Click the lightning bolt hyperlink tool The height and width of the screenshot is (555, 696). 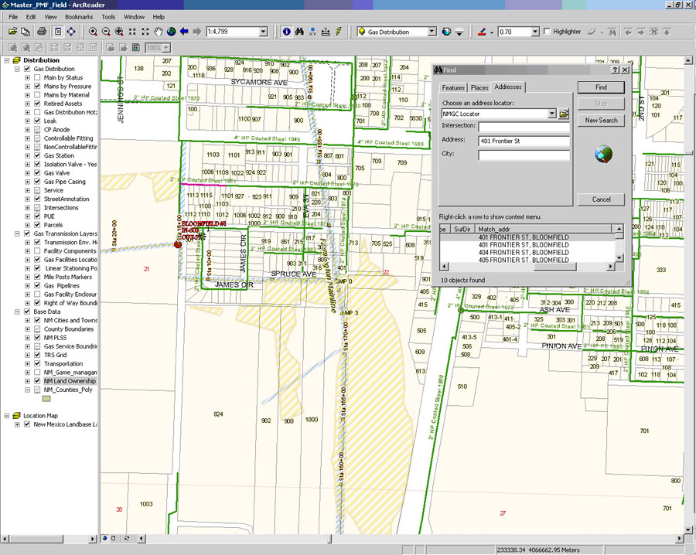click(x=337, y=32)
